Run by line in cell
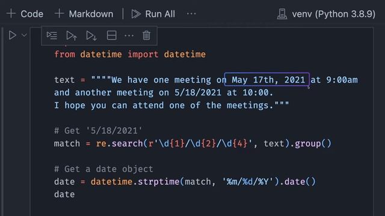This screenshot has height=216, width=385. 52,35
